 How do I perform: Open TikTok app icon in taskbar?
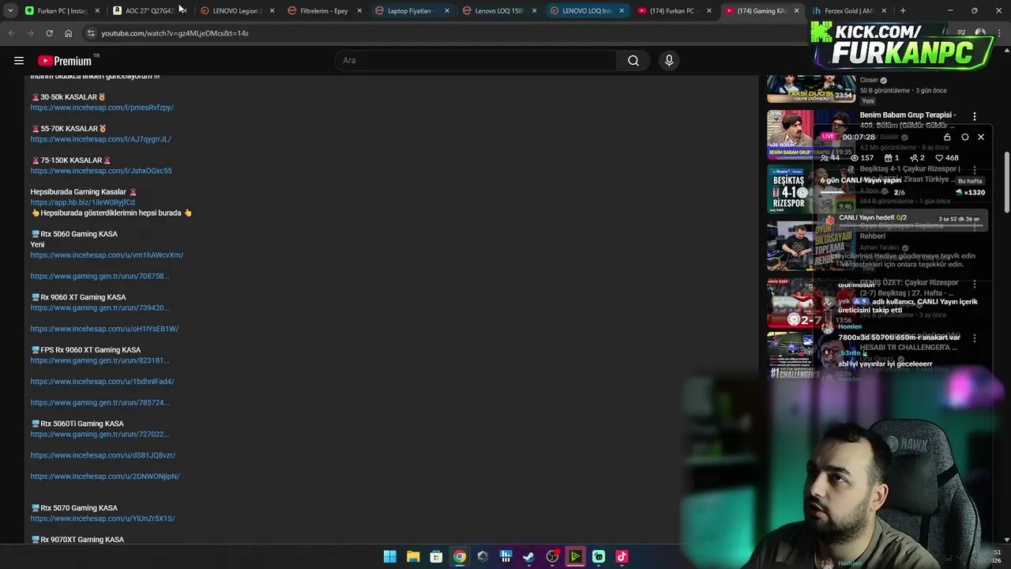(x=622, y=557)
